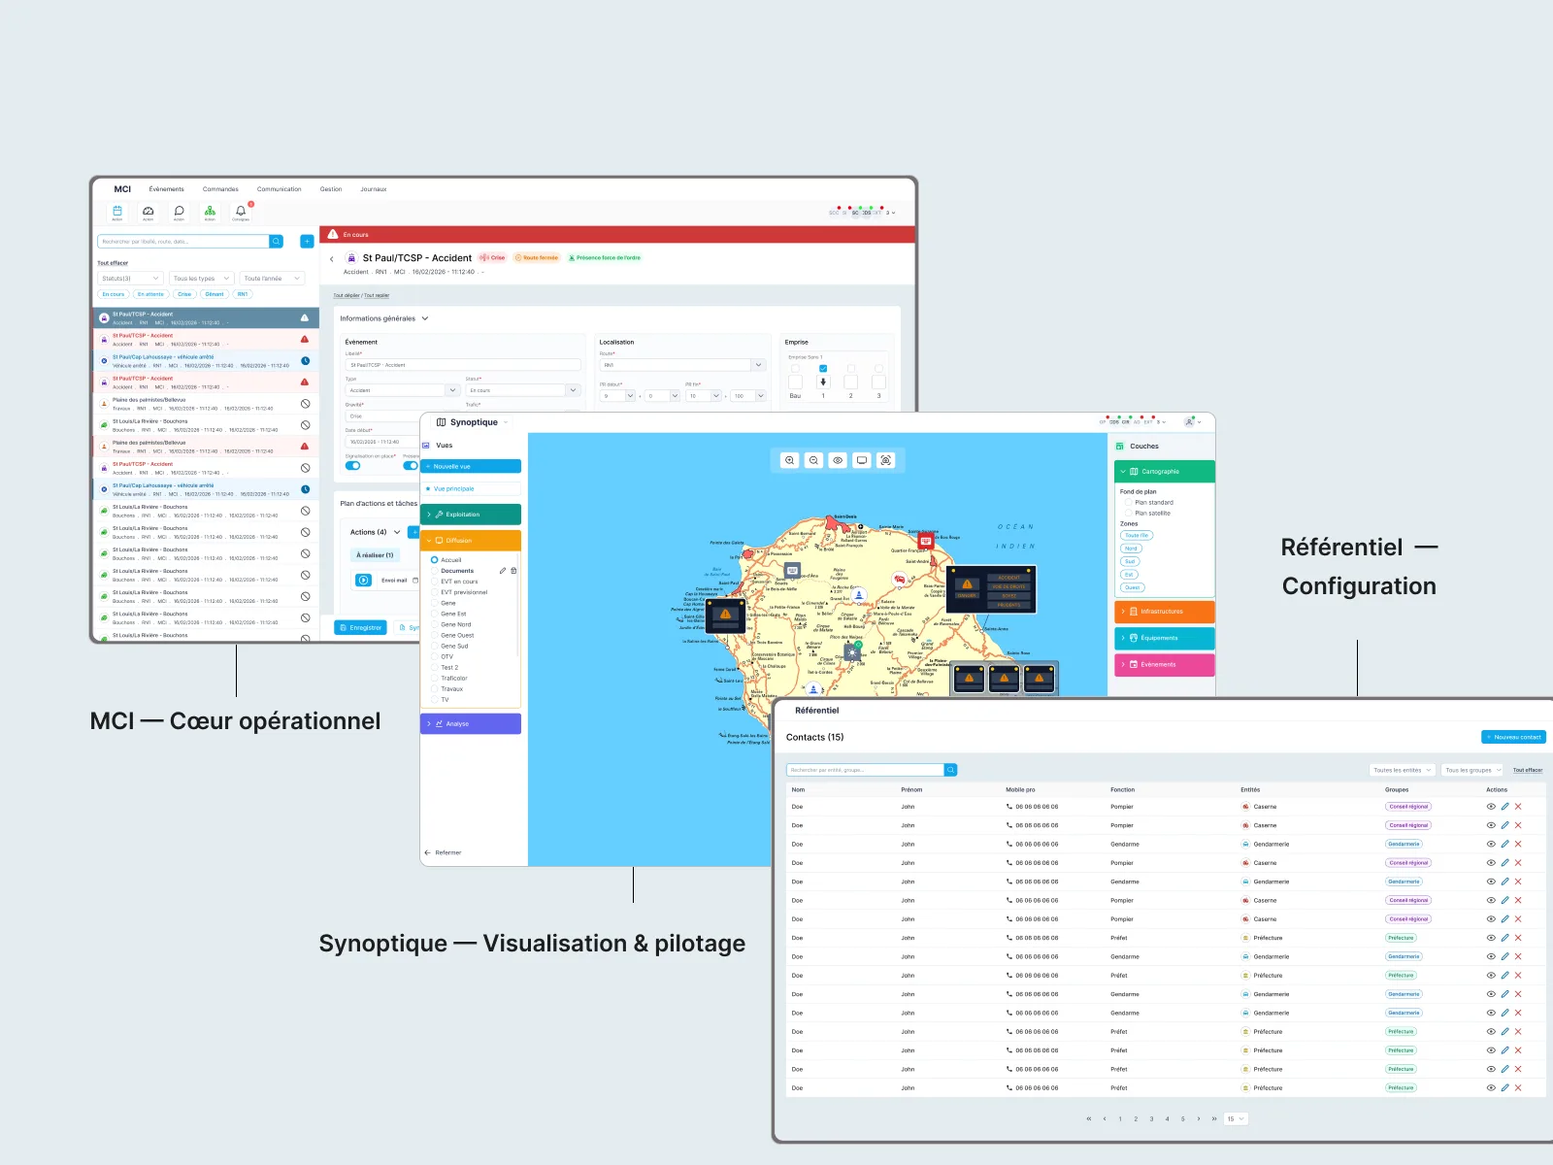Open the Commandes menu in MCI
This screenshot has width=1553, height=1165.
(x=220, y=189)
